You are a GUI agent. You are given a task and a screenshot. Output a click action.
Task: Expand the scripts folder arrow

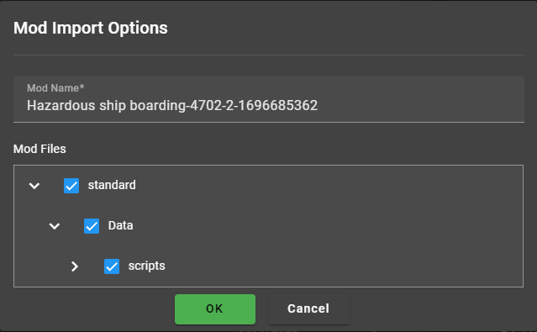point(75,266)
